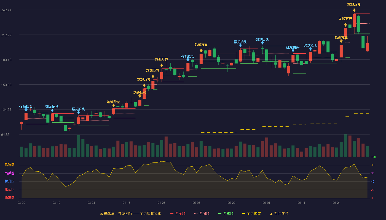386x220 pixels.
Task: Click the 242.44 price axis label
Action: click(6, 10)
